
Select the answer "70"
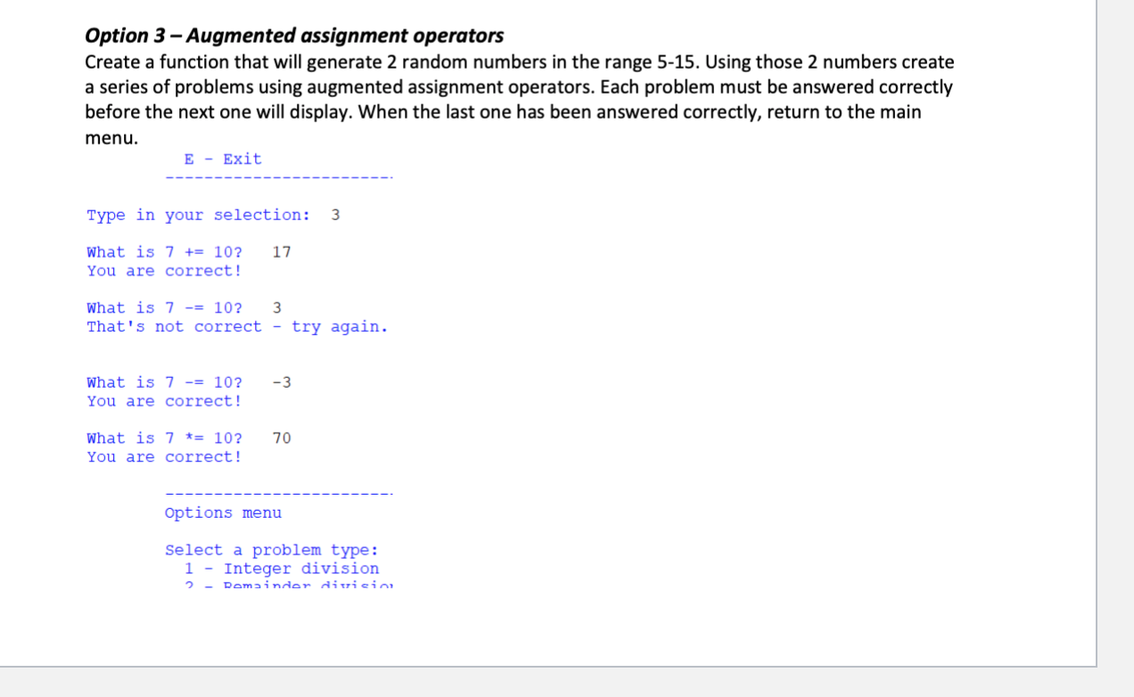282,438
